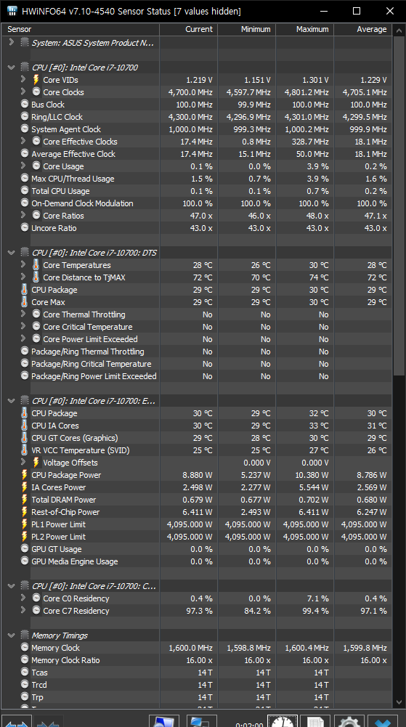Viewport: 406px width, 727px height.
Task: Click the GPU GT Usage sensor icon
Action: (x=25, y=548)
